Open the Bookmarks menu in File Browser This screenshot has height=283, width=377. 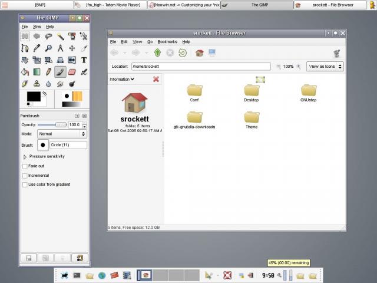tap(167, 42)
